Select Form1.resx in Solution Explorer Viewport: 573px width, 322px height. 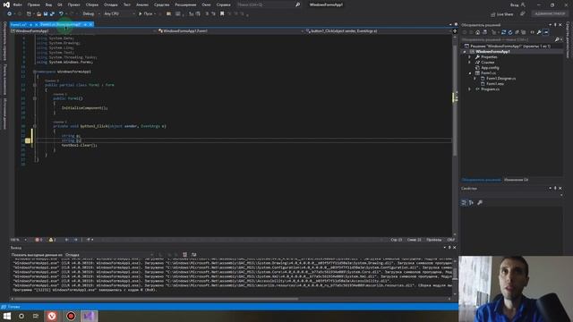(x=495, y=83)
